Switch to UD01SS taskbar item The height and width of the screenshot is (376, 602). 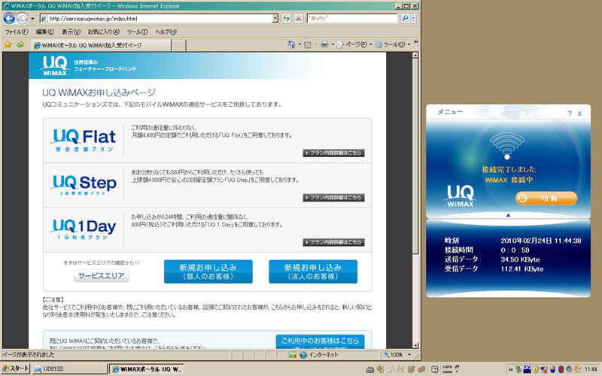69,369
